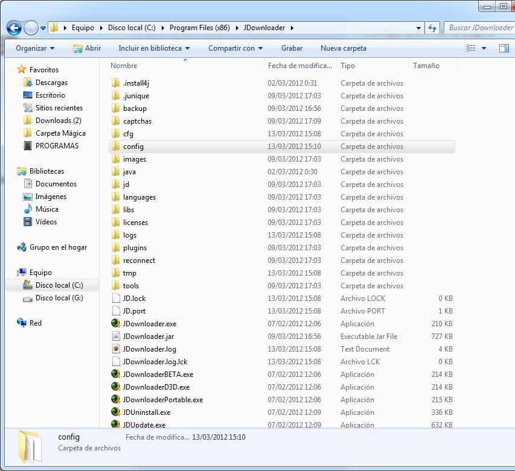Click Program Files (x86) breadcrumb

tap(200, 28)
